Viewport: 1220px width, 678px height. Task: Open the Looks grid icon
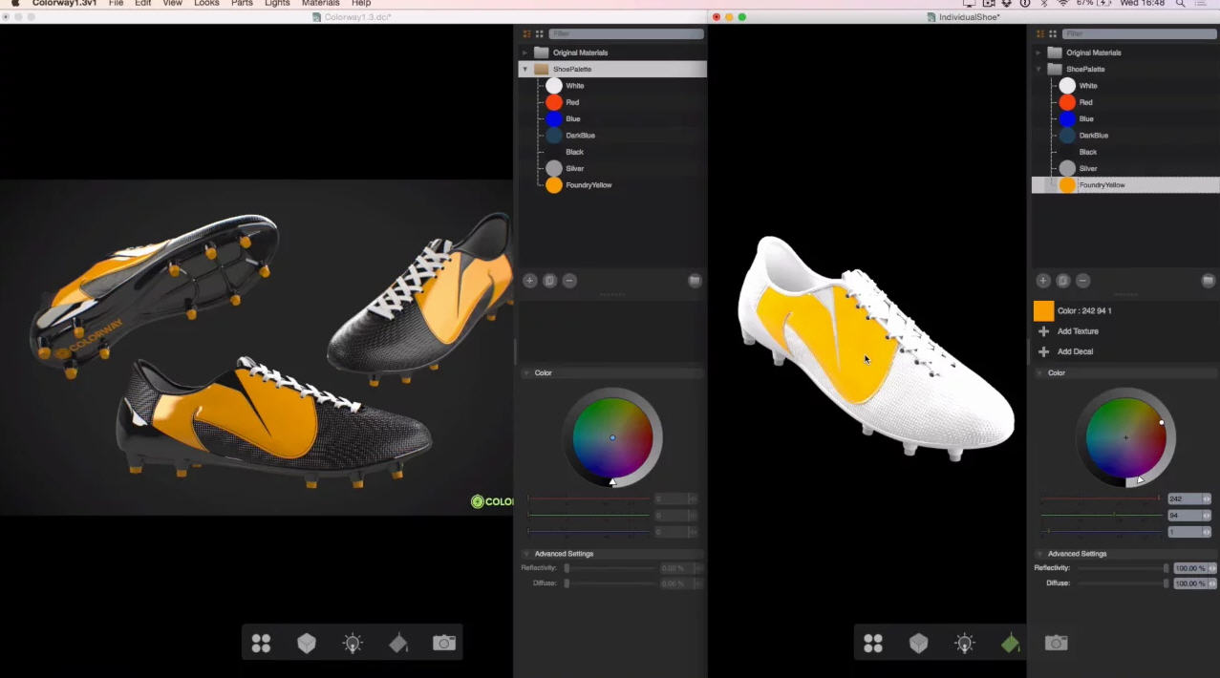pyautogui.click(x=261, y=643)
